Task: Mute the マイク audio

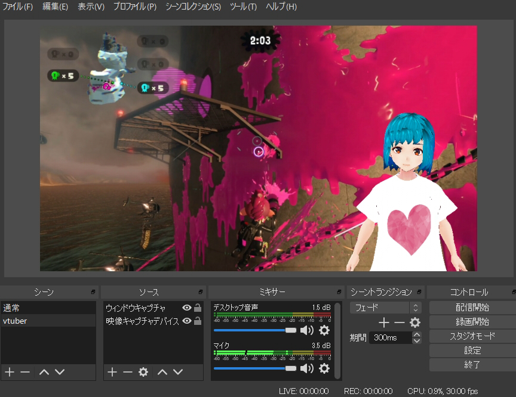Action: pos(307,368)
